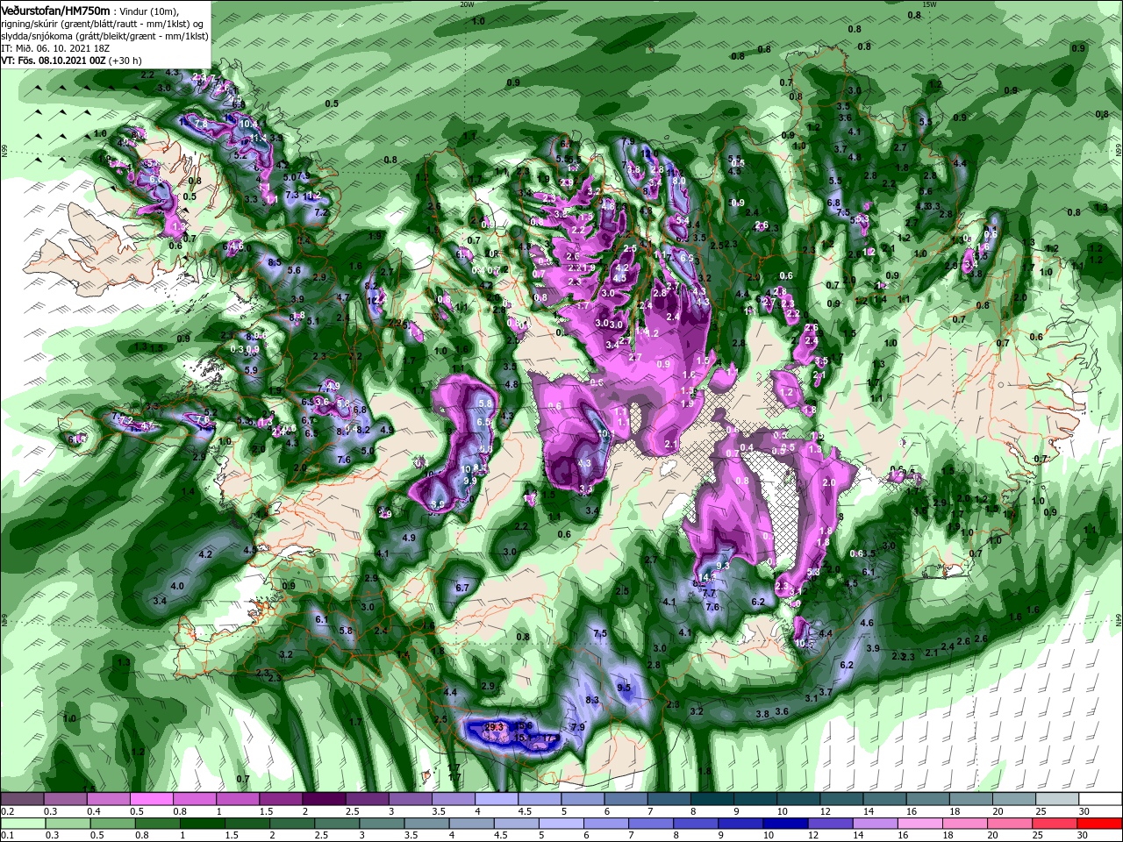
Task: Pick the bright pink 0.5 swatch in the upper scale
Action: pyautogui.click(x=151, y=799)
